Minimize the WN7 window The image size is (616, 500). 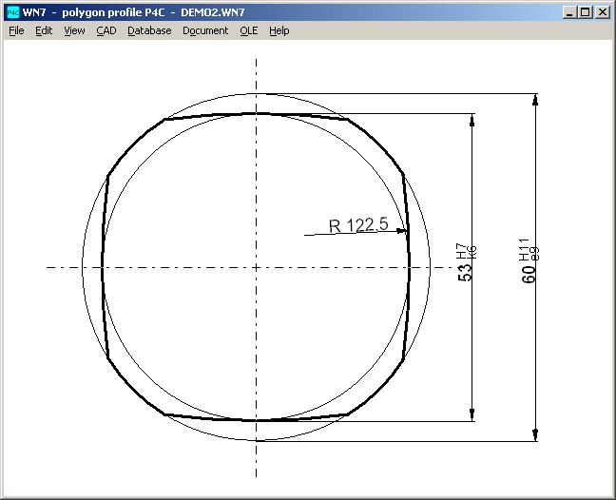(568, 12)
